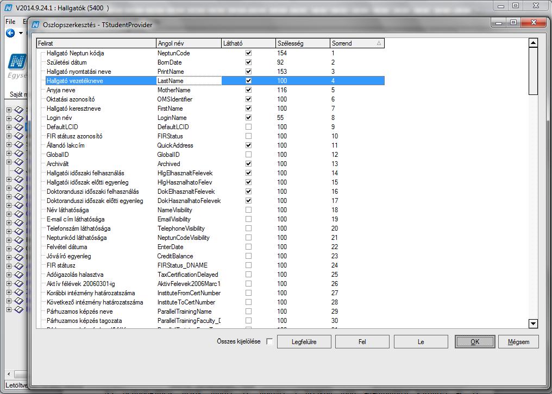Sort by the Látható column header
The width and height of the screenshot is (552, 394).
[248, 43]
